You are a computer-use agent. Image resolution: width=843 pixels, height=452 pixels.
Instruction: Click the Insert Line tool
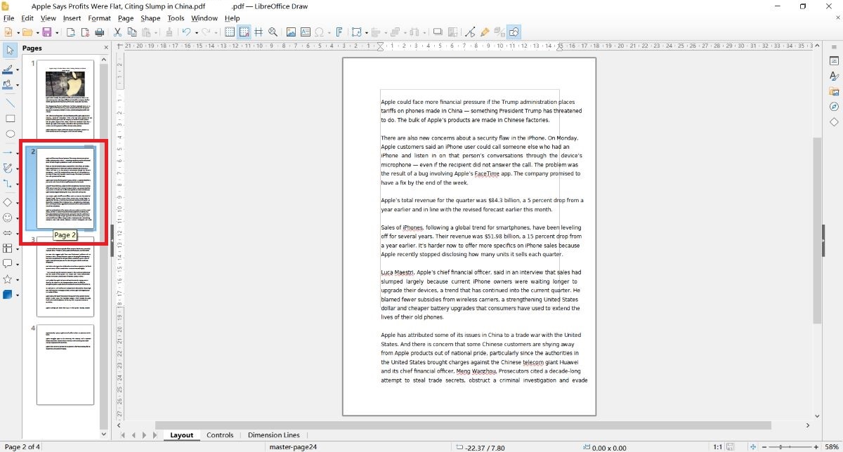click(10, 102)
